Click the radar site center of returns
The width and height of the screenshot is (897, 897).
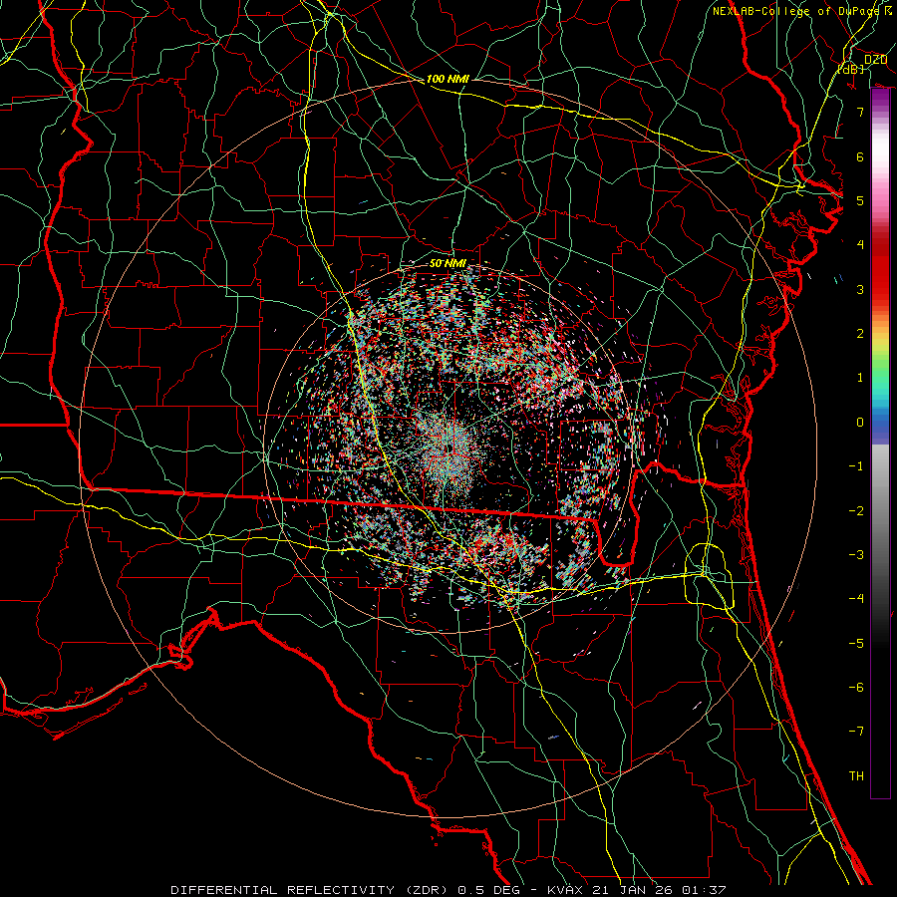[448, 449]
